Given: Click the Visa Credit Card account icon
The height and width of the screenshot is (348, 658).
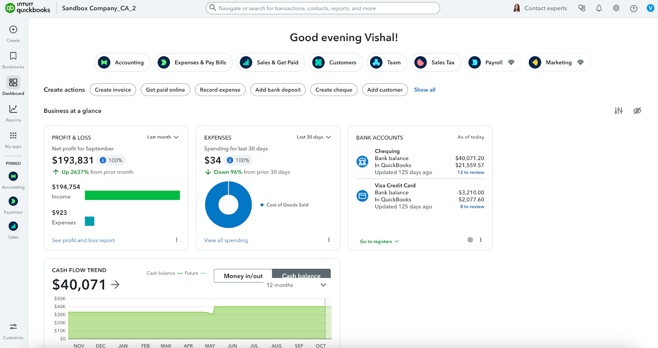Looking at the screenshot, I should [x=362, y=196].
